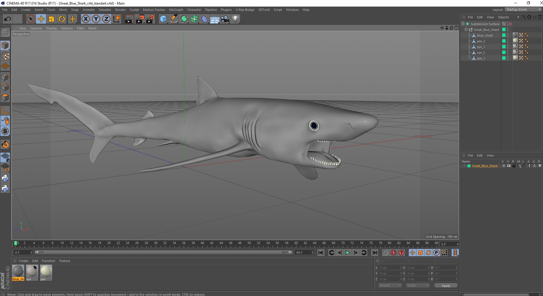Toggle Y axis lock

click(x=96, y=19)
